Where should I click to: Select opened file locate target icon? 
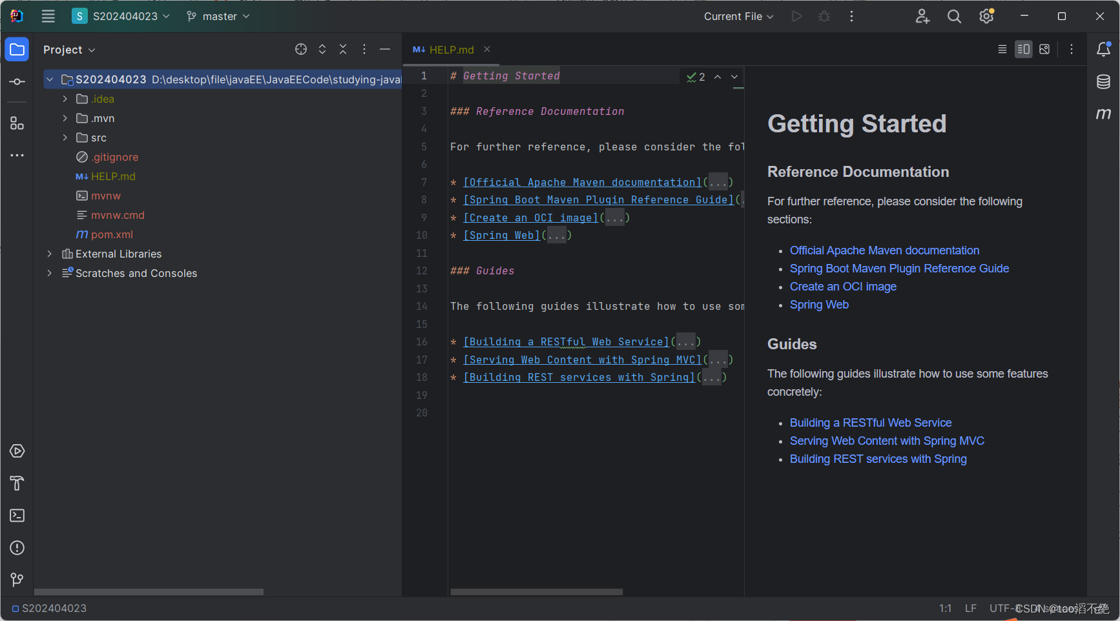(x=301, y=50)
